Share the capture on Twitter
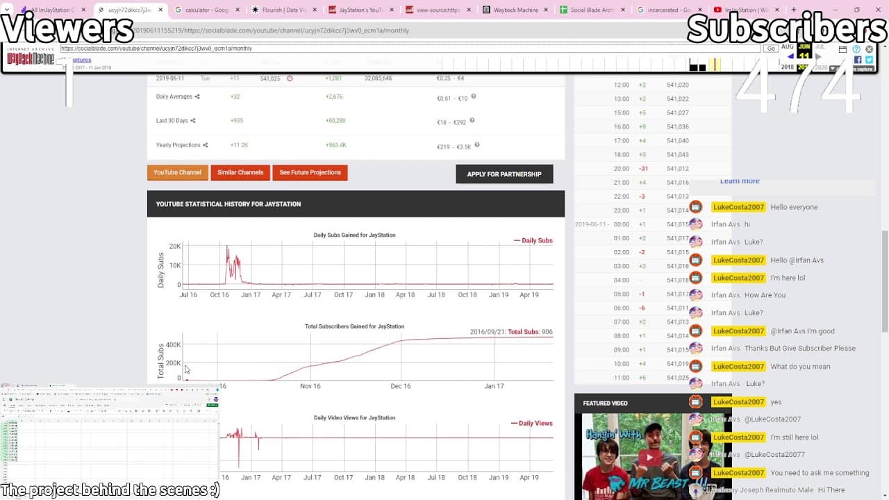 click(x=869, y=60)
